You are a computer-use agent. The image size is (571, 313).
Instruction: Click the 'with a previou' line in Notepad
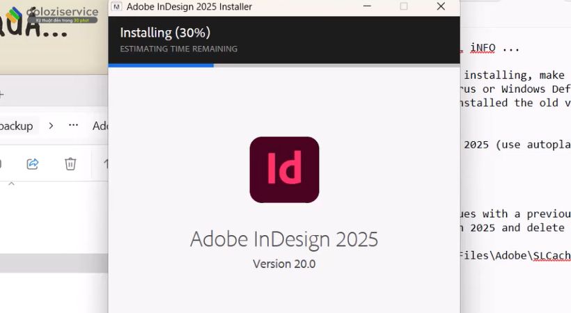point(526,214)
